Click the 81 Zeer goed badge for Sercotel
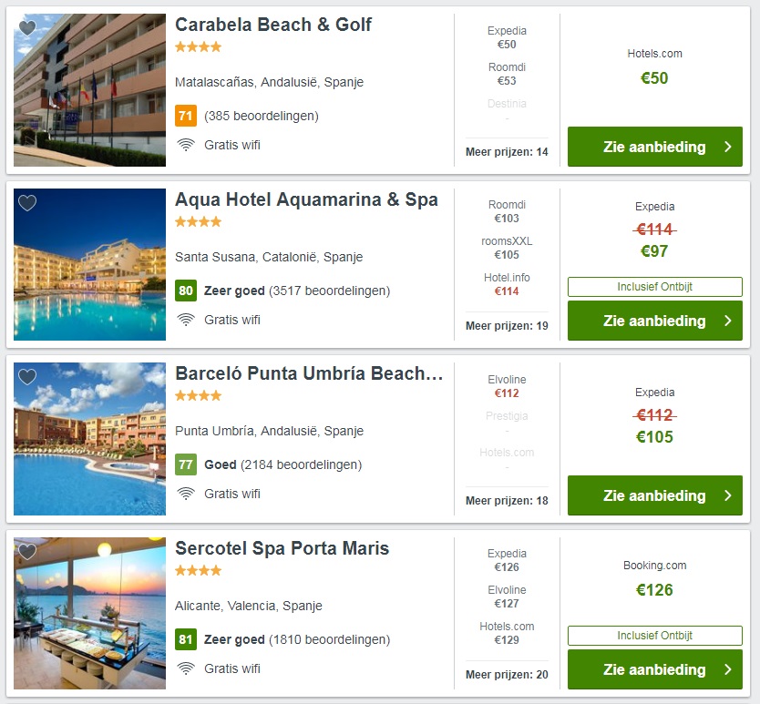The height and width of the screenshot is (704, 760). click(x=187, y=639)
